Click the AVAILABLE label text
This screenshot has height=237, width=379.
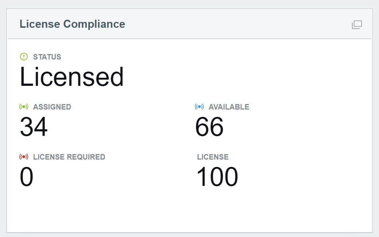(x=229, y=107)
